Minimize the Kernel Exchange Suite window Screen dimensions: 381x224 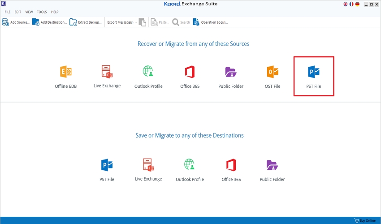tap(366, 4)
